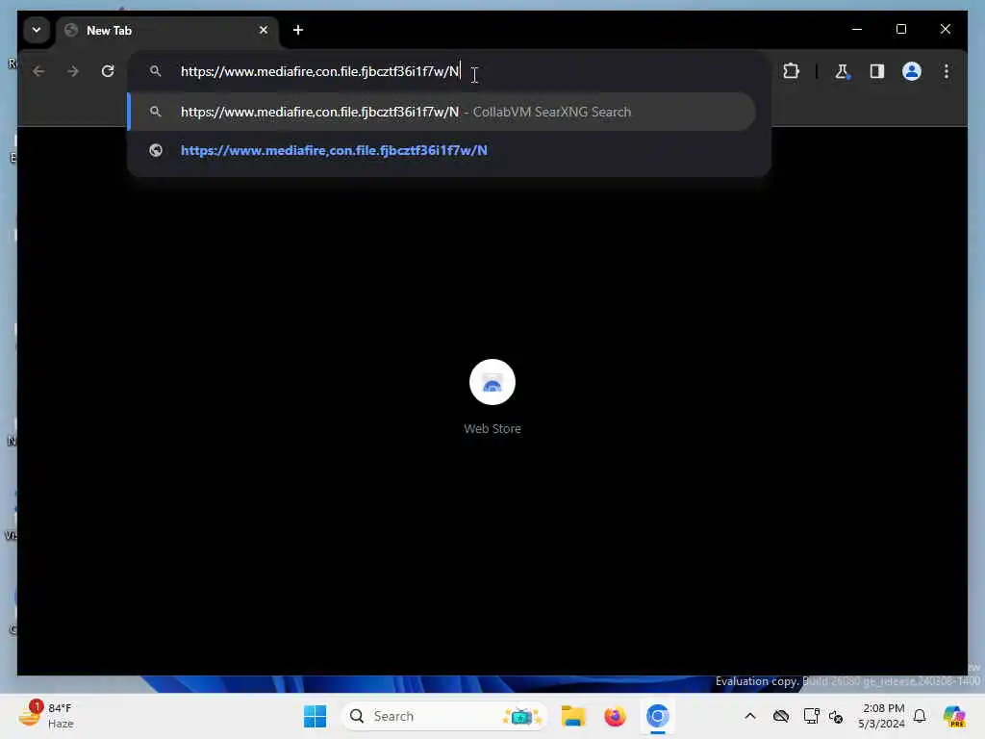The width and height of the screenshot is (985, 739).
Task: Open the weather widget showing 84°F Haze
Action: [46, 716]
